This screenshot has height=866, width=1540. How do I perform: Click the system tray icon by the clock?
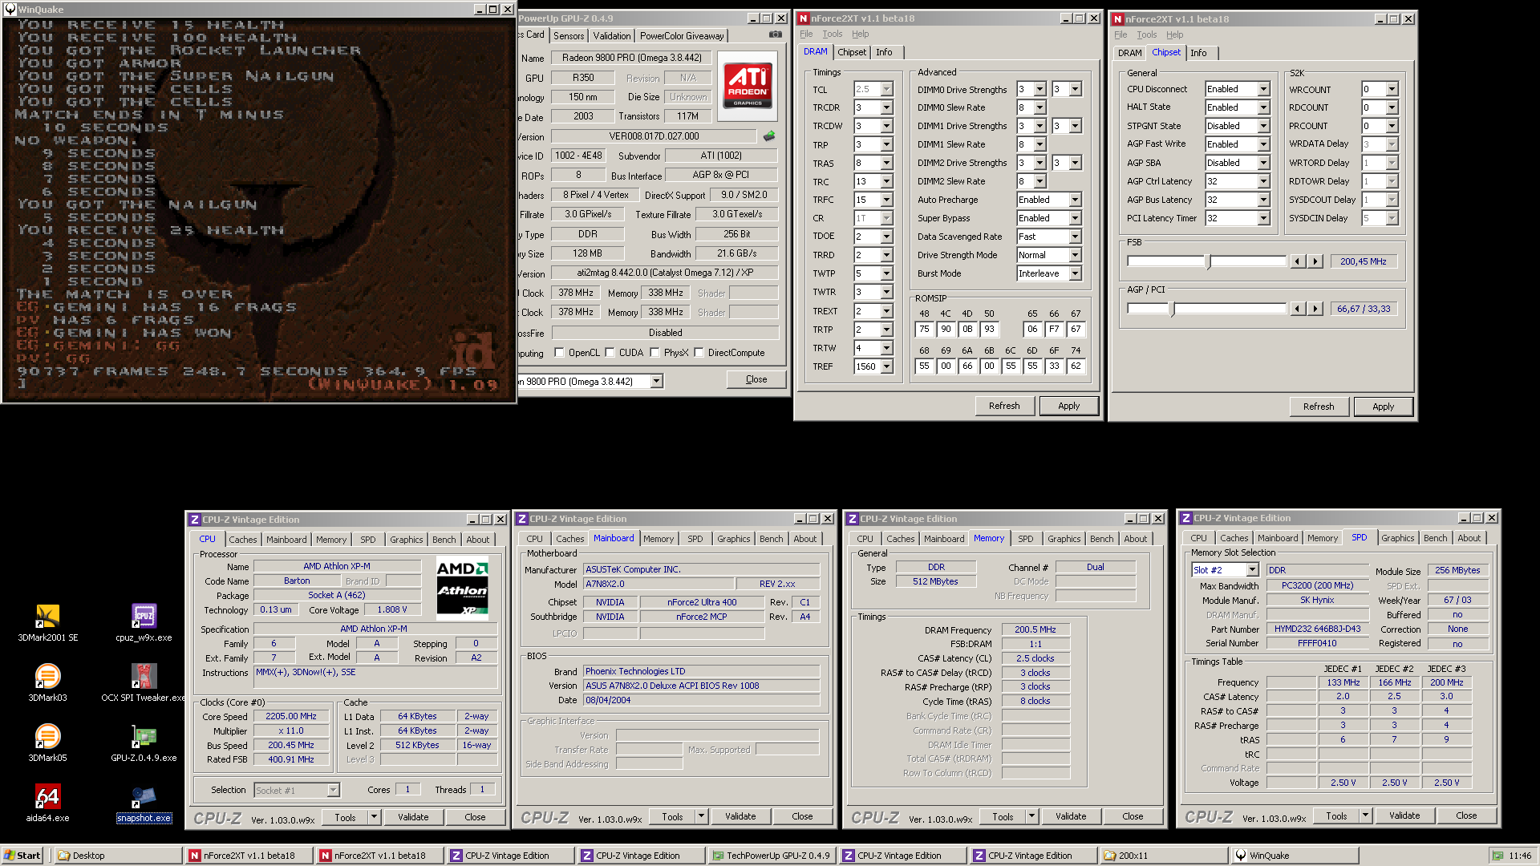point(1497,856)
